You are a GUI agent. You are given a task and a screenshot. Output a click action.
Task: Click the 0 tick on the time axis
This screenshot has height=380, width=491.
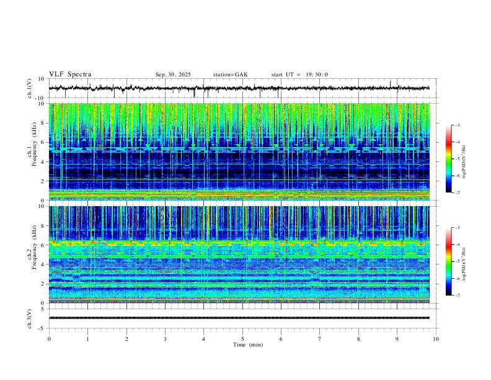[x=49, y=339]
